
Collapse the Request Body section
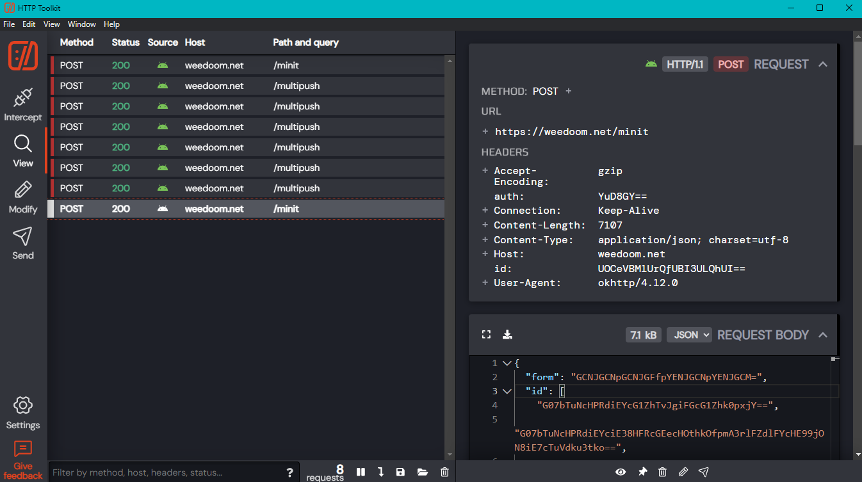tap(824, 335)
